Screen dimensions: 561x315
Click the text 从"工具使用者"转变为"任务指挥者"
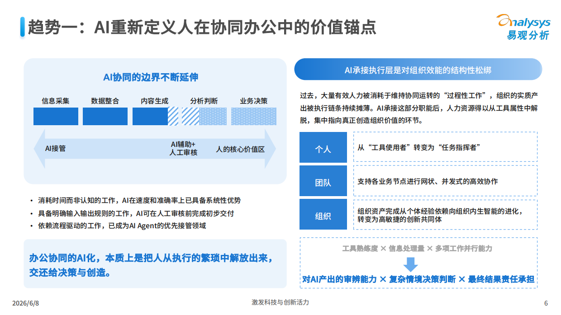(x=419, y=148)
